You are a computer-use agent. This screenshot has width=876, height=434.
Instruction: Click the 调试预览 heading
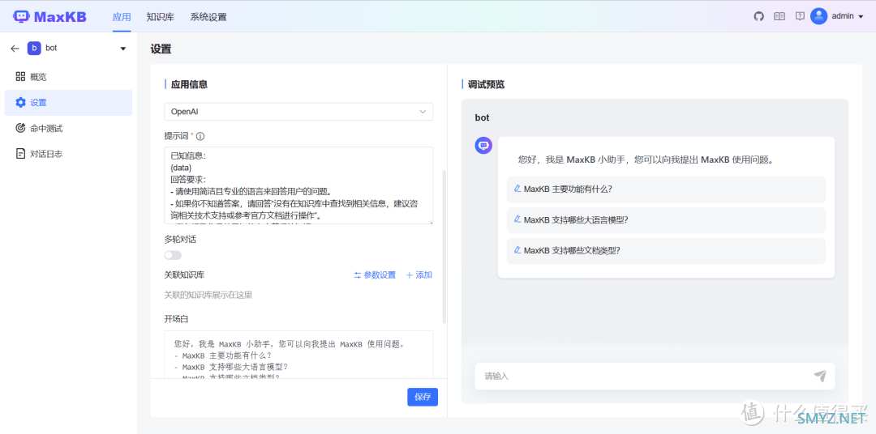(x=486, y=85)
